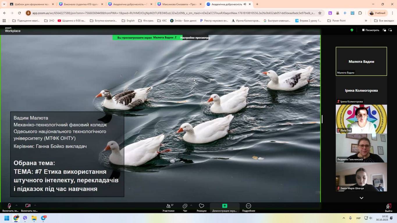Image resolution: width=397 pixels, height=223 pixels.
Task: Bookmark this page with the star icon
Action: point(320,13)
